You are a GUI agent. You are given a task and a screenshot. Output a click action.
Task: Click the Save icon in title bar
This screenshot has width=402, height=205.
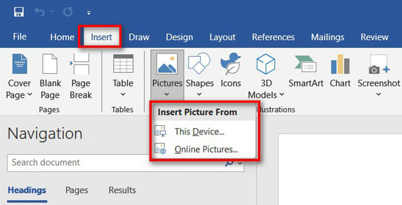(20, 11)
